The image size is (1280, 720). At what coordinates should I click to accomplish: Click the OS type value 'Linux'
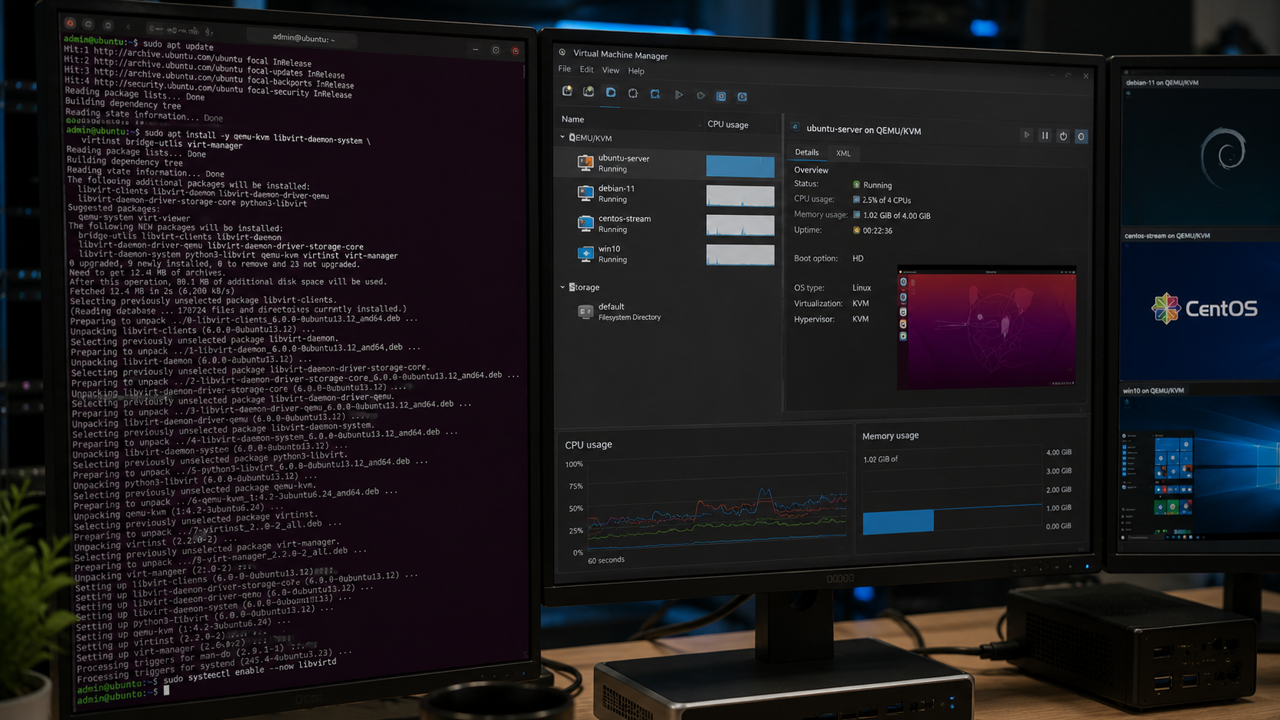click(862, 288)
